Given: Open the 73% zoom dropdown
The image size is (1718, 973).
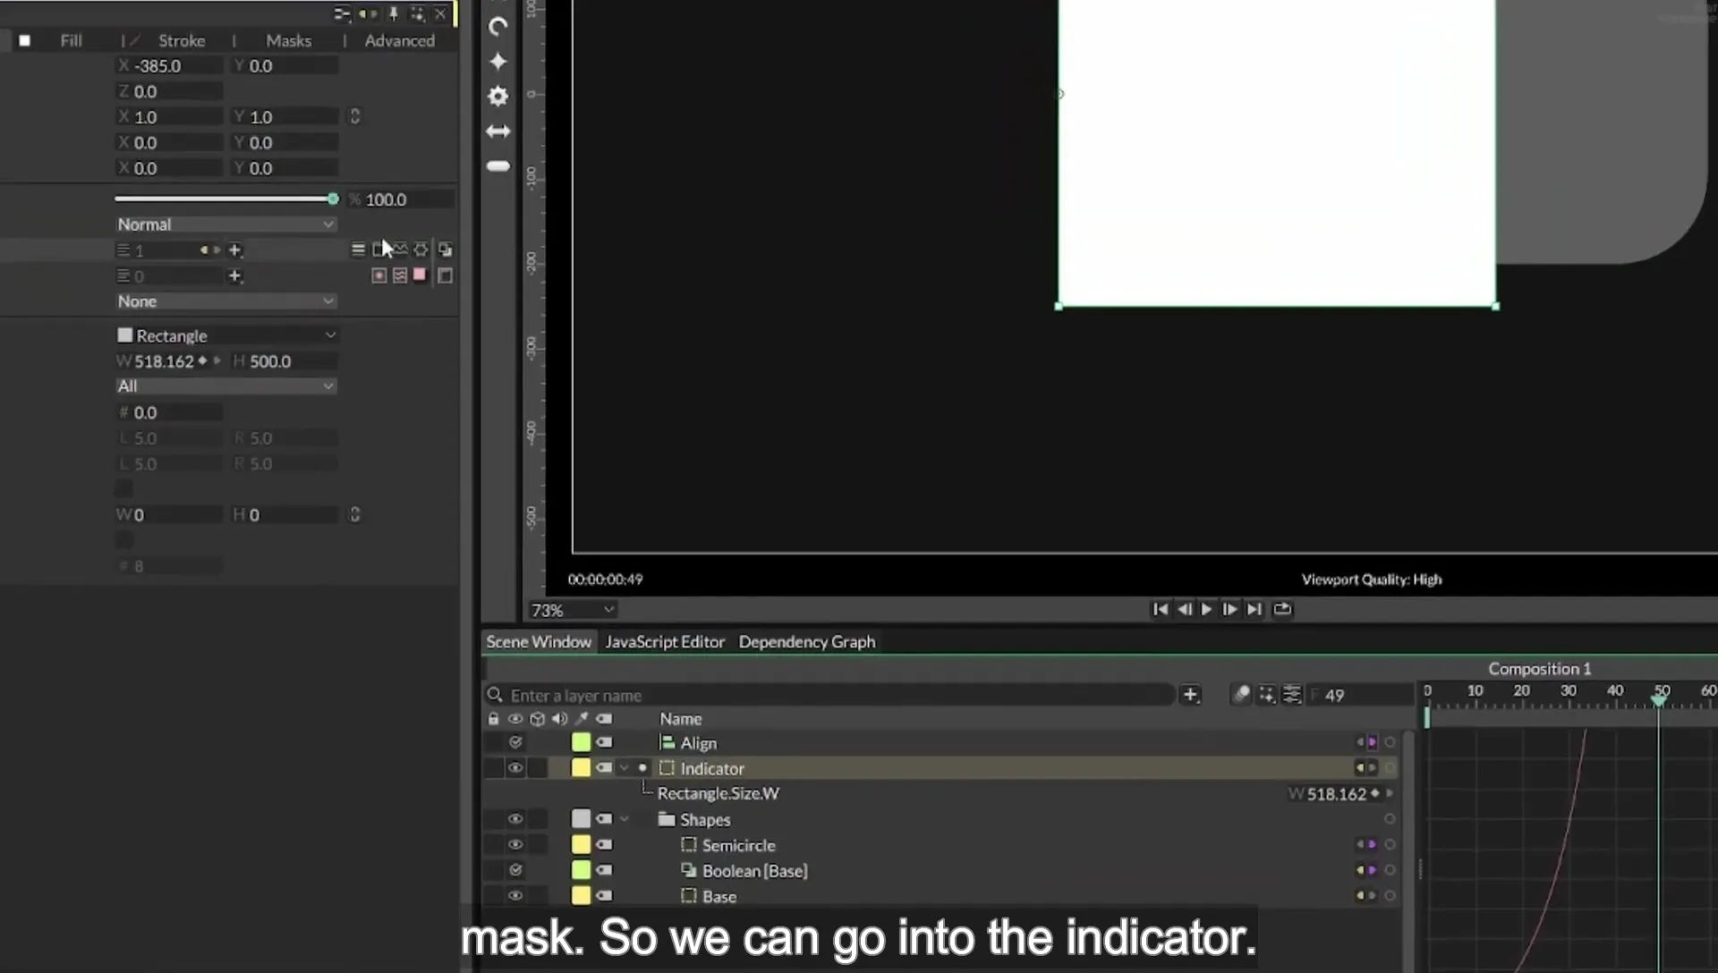Looking at the screenshot, I should (573, 610).
